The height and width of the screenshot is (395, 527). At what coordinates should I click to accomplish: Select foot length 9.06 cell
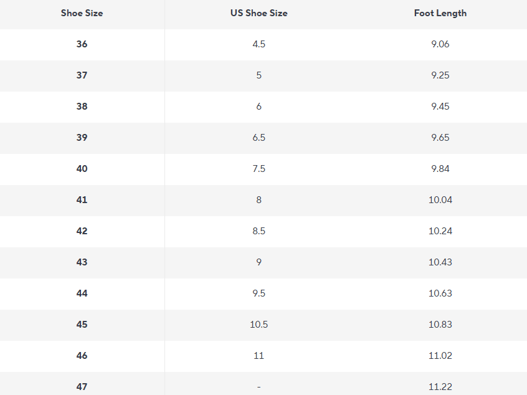[440, 44]
